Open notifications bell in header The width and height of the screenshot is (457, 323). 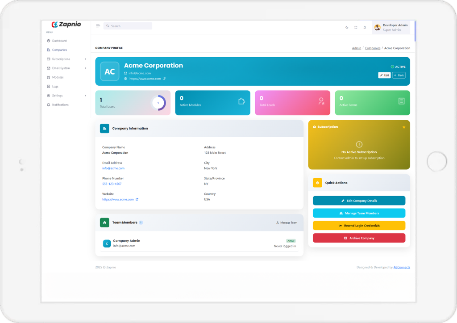(x=365, y=27)
